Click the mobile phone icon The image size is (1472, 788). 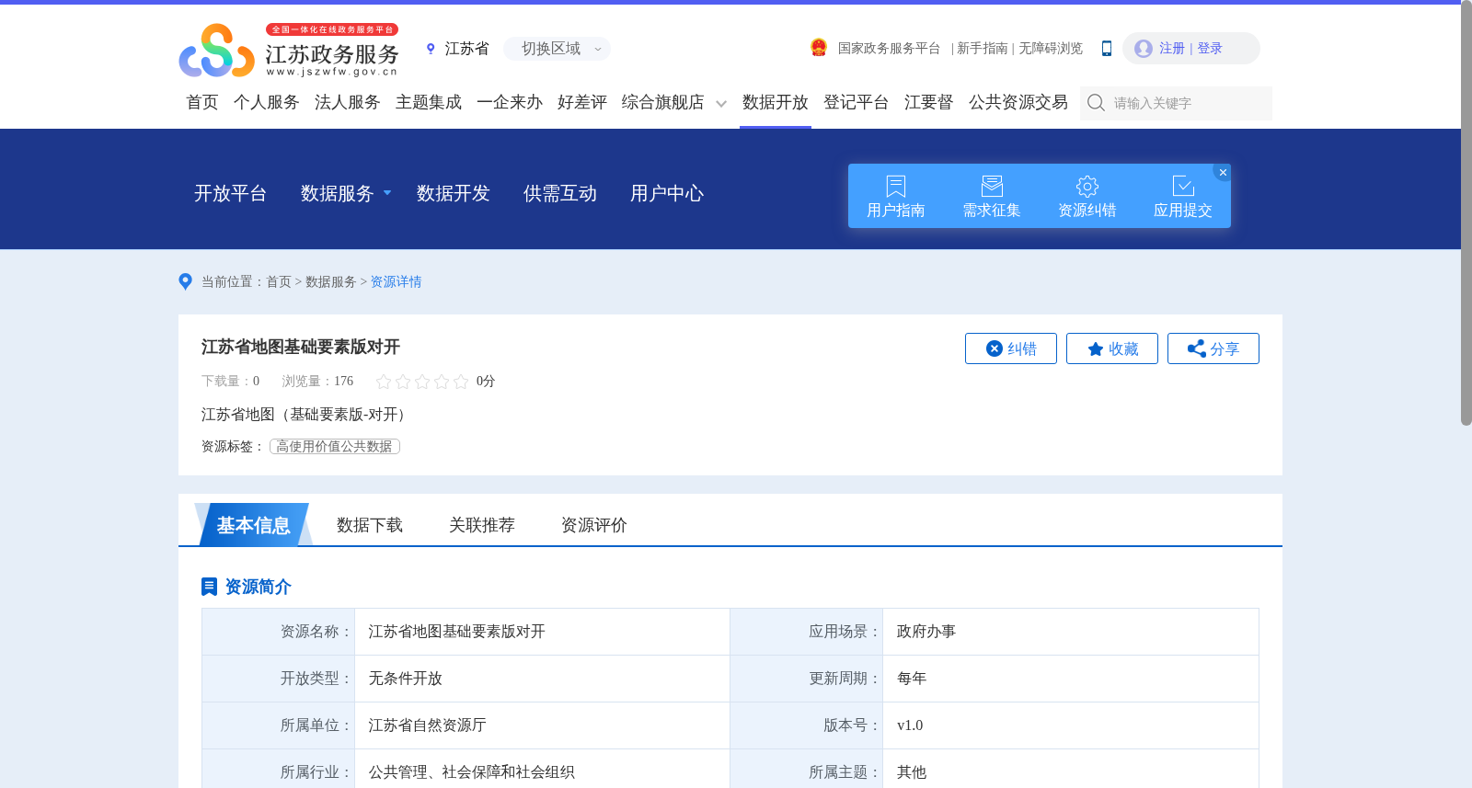(1107, 49)
